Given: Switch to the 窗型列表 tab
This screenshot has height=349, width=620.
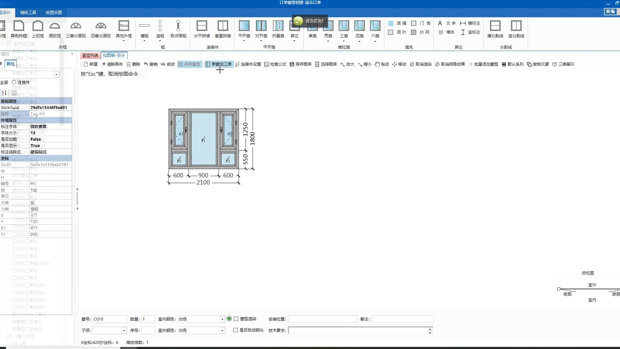Looking at the screenshot, I should point(90,55).
